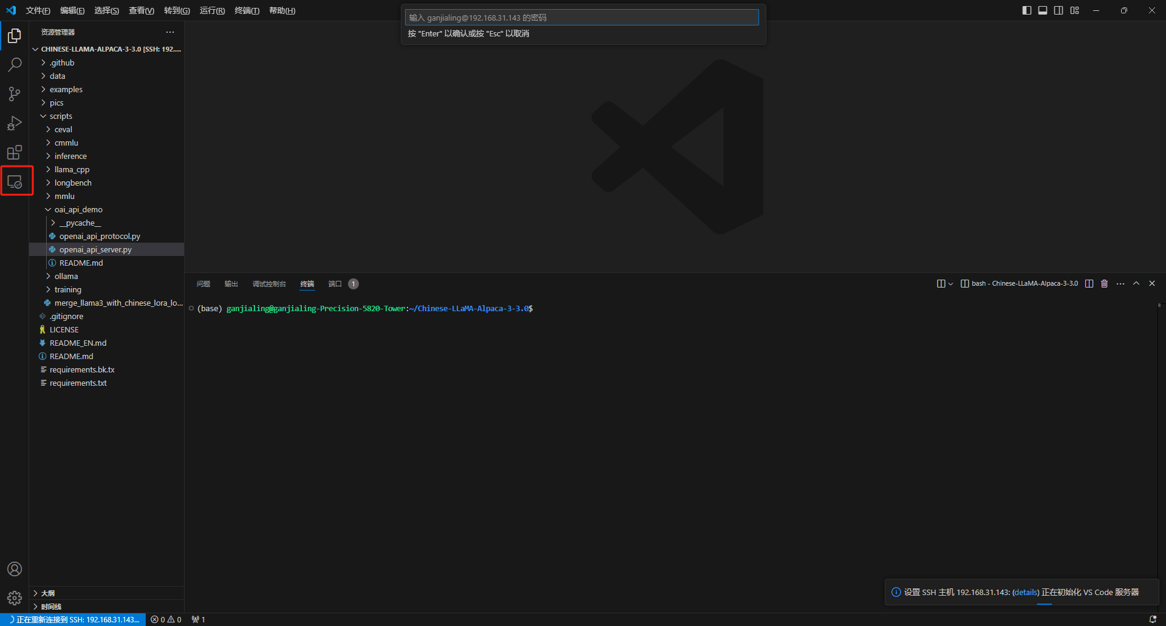Collapse the oai_api_demo folder
Image resolution: width=1166 pixels, height=626 pixels.
coord(106,209)
